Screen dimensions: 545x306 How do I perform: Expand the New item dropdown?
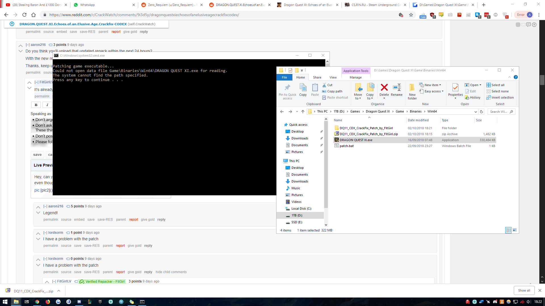(x=432, y=85)
